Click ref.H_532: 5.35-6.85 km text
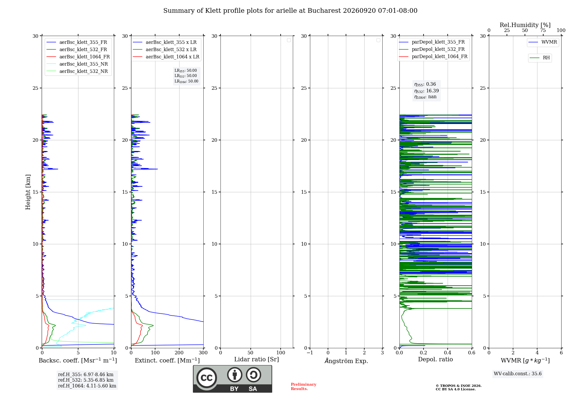 point(86,380)
